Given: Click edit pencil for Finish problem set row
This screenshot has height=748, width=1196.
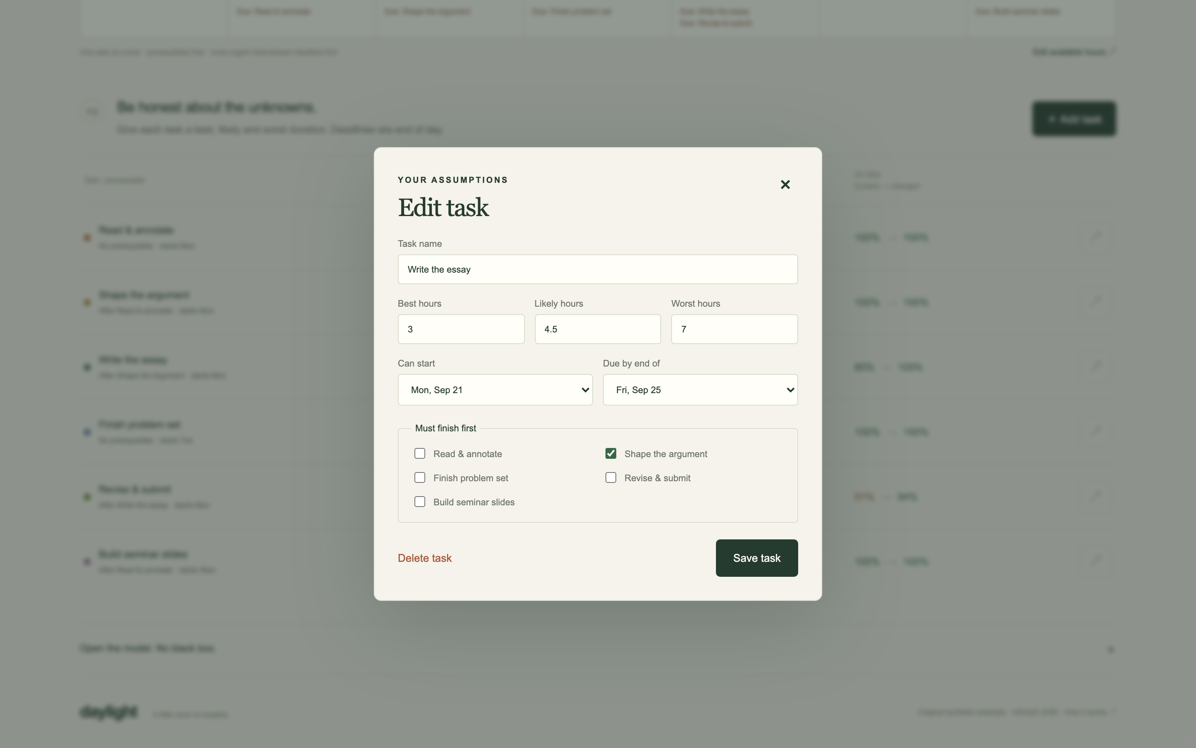Looking at the screenshot, I should 1096,431.
